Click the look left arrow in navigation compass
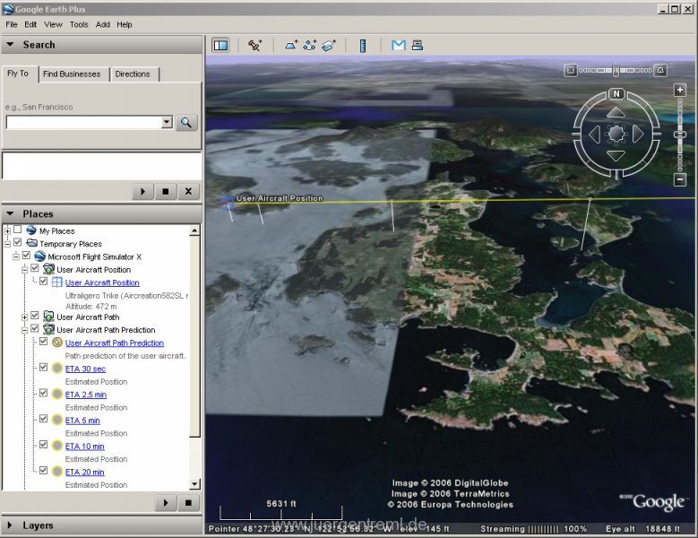 [x=594, y=134]
